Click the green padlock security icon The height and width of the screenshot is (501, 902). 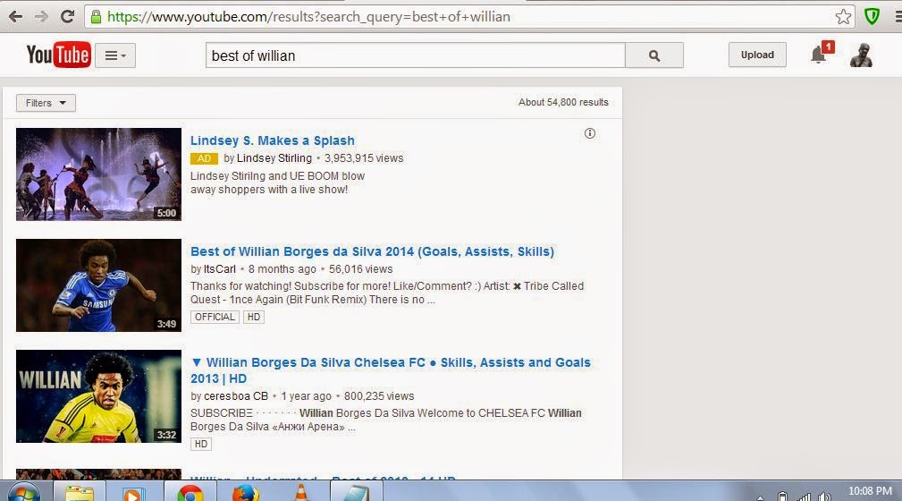click(x=96, y=17)
